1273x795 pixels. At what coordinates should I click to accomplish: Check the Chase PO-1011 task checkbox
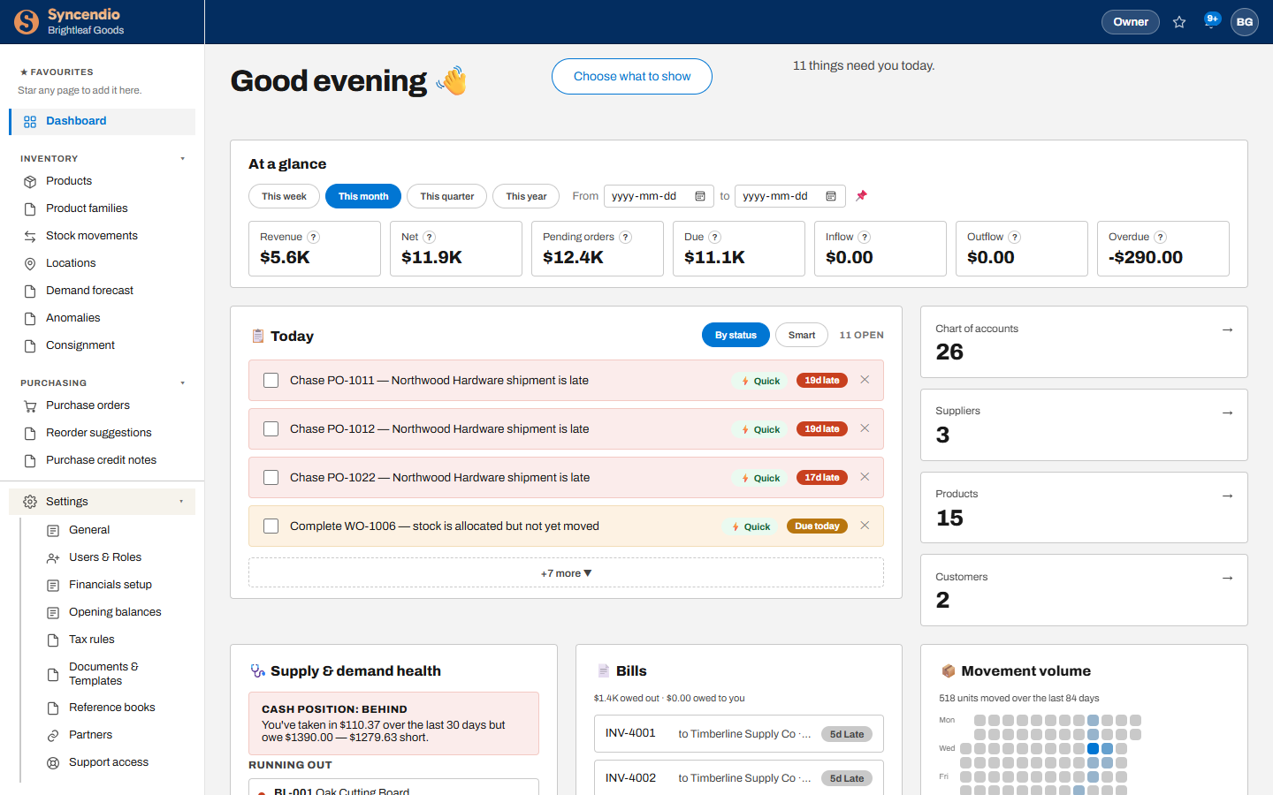coord(271,381)
